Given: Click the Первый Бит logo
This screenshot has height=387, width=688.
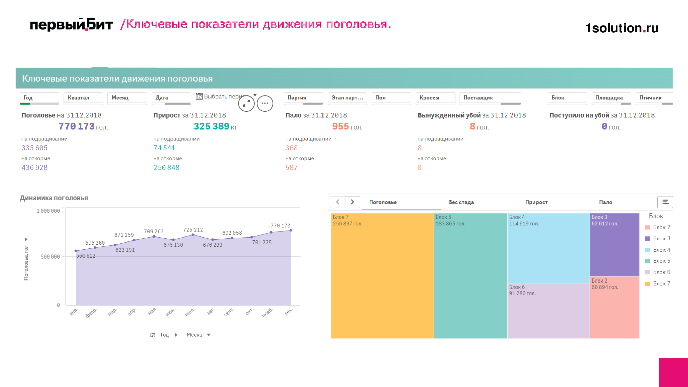Looking at the screenshot, I should [x=71, y=25].
